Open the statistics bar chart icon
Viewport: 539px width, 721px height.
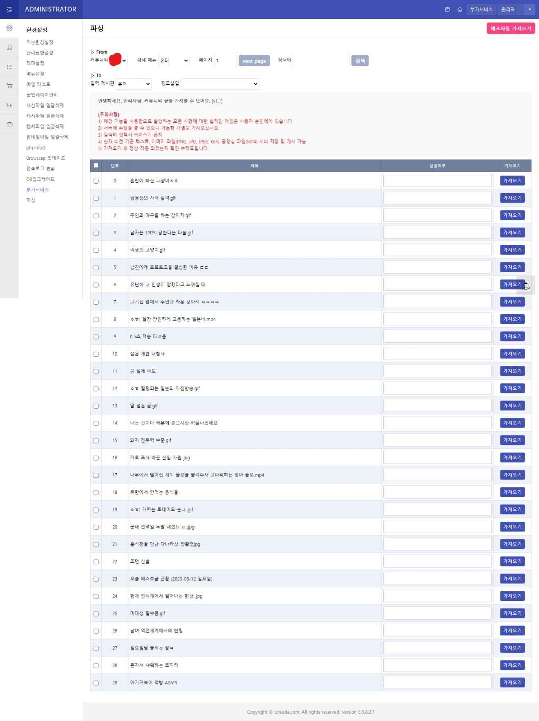tap(9, 105)
